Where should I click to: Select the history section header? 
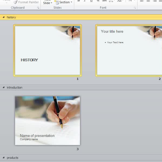81,17
